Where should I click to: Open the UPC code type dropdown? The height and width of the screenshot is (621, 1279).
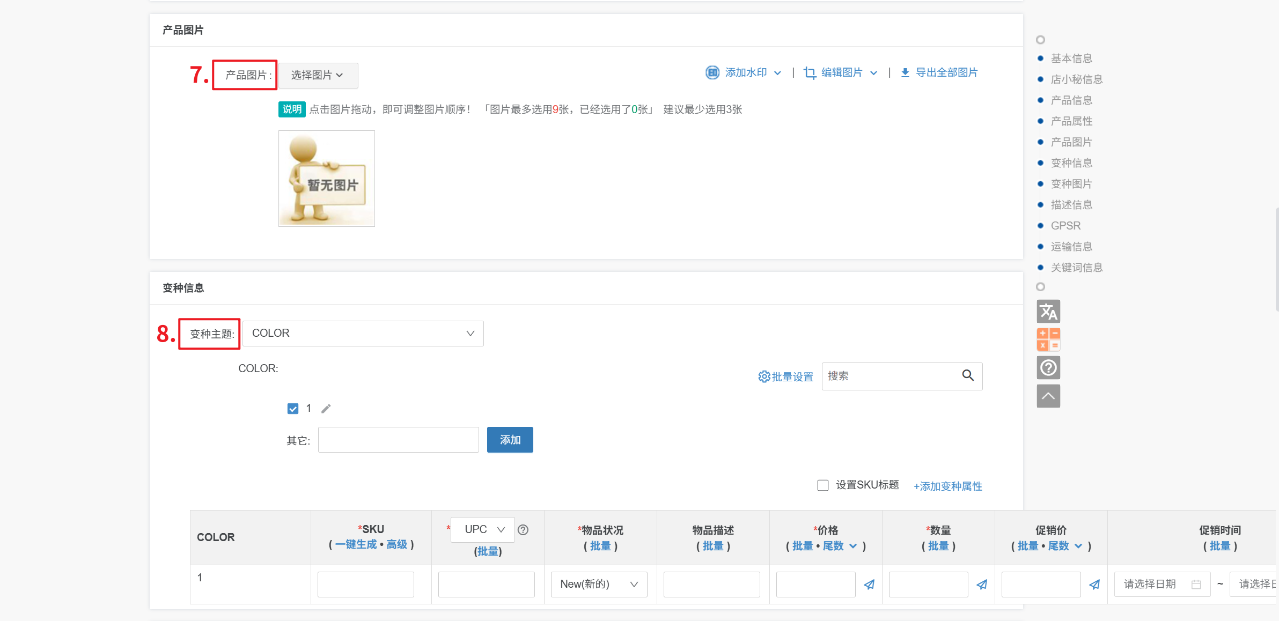[483, 530]
